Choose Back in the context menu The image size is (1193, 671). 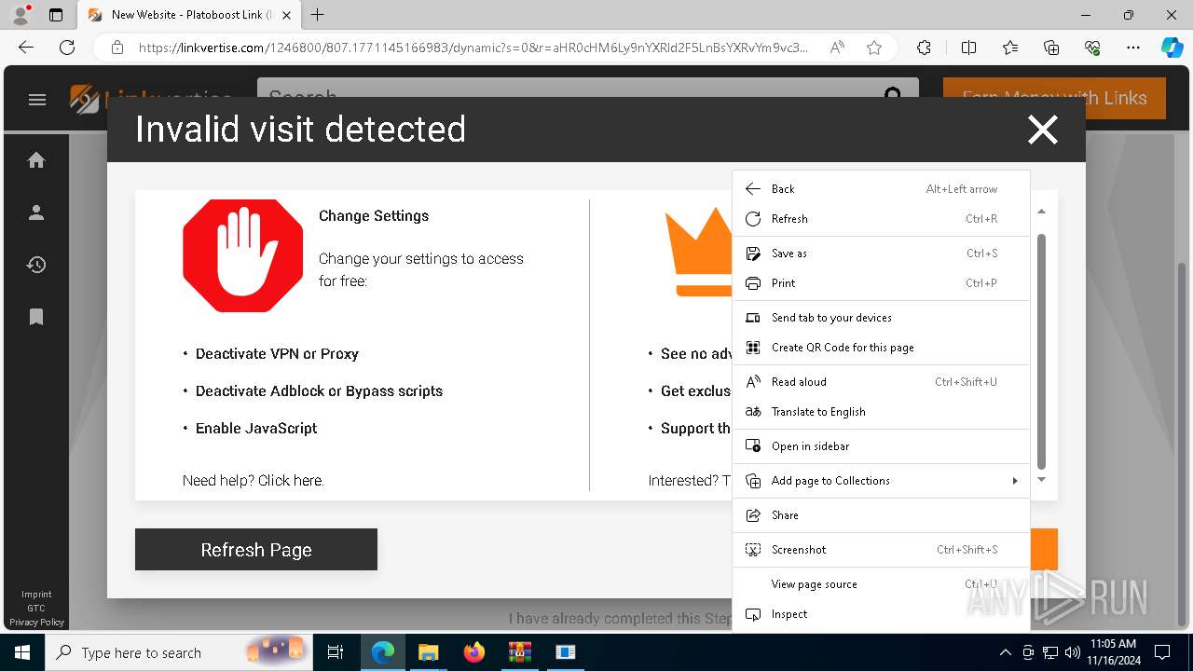881,189
